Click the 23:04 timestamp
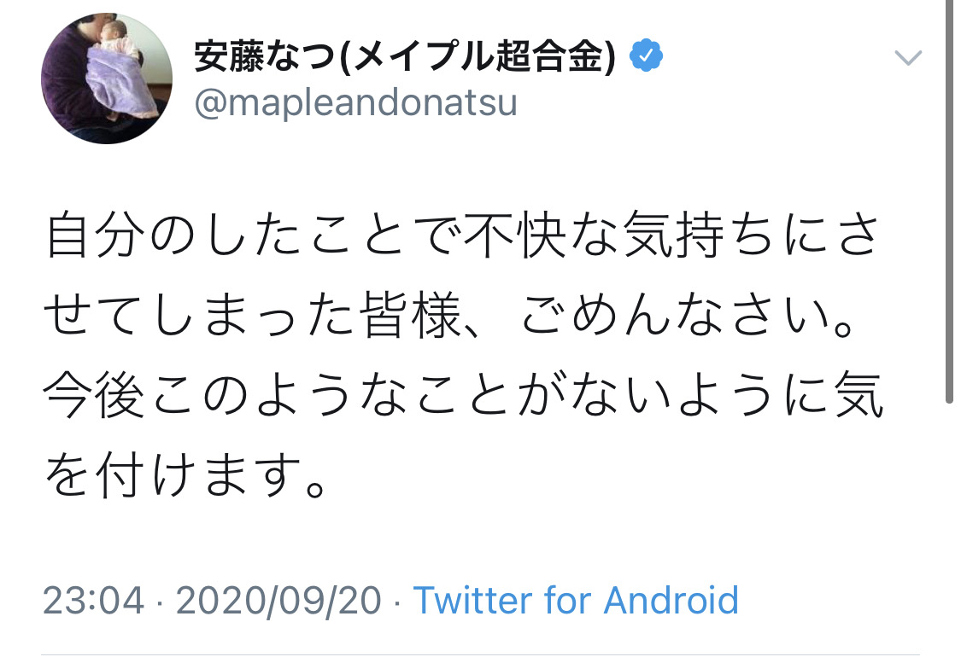 (x=93, y=601)
